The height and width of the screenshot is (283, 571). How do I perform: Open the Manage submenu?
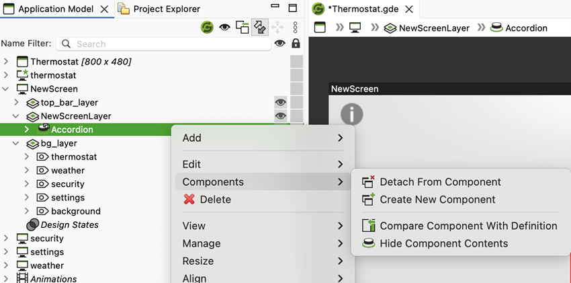click(x=263, y=243)
